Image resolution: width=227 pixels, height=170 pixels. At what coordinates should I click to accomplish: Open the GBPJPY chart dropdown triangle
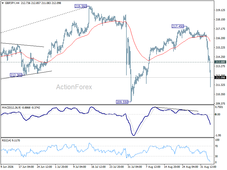[3, 3]
